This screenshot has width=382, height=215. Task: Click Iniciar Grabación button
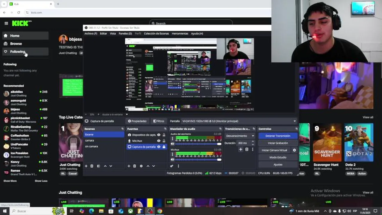(x=278, y=143)
